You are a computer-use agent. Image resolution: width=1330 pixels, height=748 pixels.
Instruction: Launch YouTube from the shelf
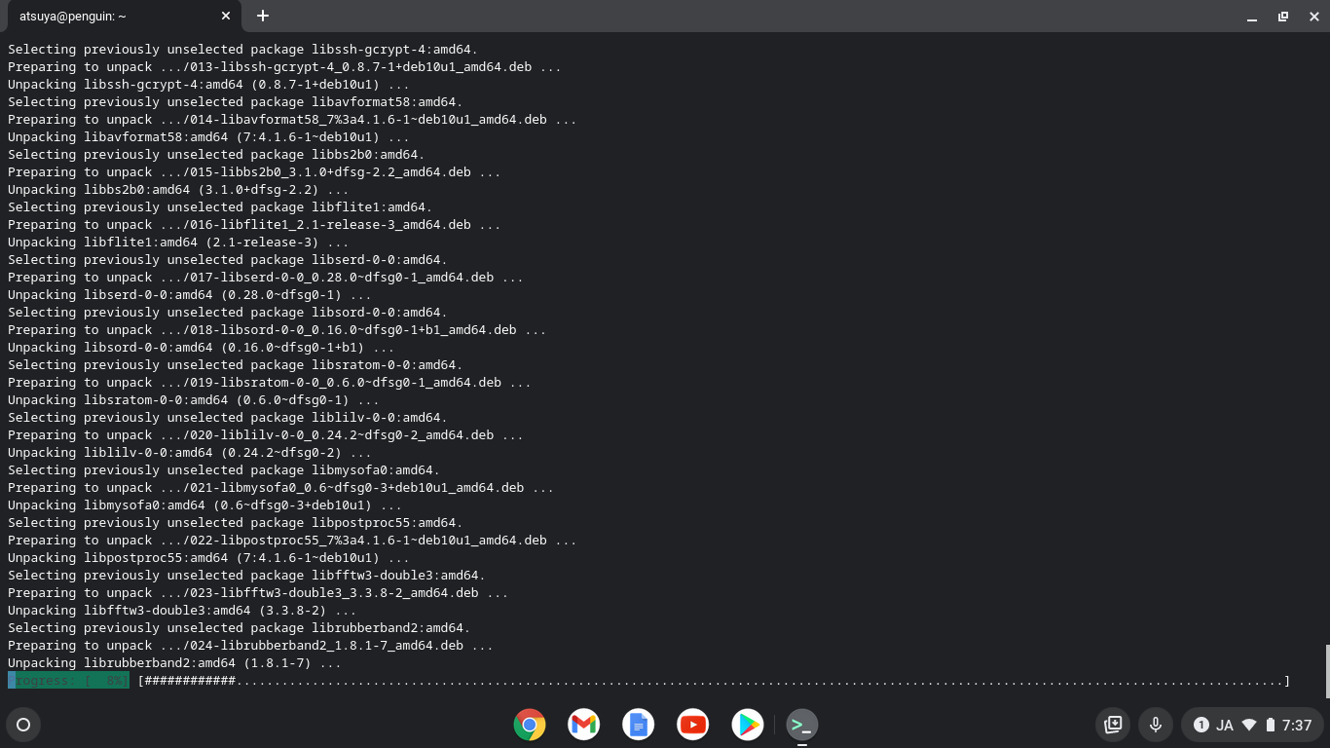pos(692,725)
